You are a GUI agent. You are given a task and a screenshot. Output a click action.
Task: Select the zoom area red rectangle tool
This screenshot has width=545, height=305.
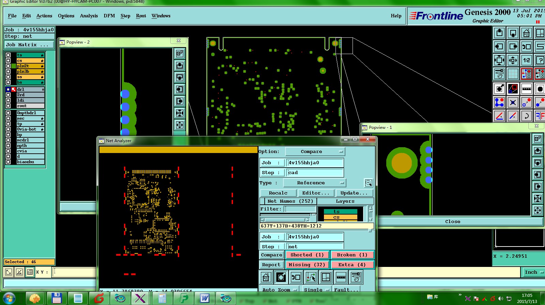[x=513, y=89]
